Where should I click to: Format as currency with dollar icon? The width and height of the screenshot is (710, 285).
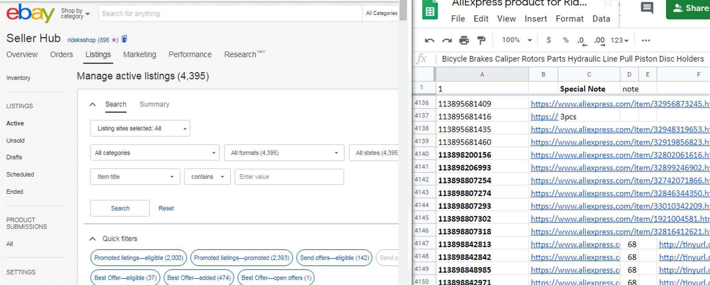pos(549,40)
